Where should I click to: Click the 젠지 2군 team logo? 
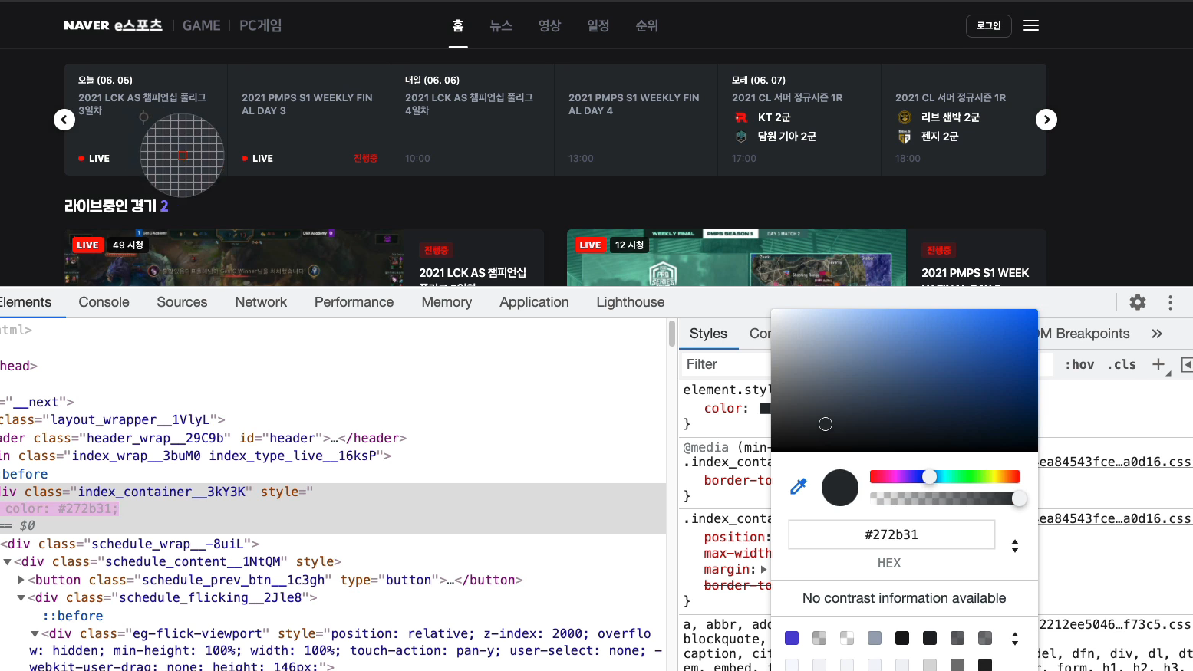point(905,137)
